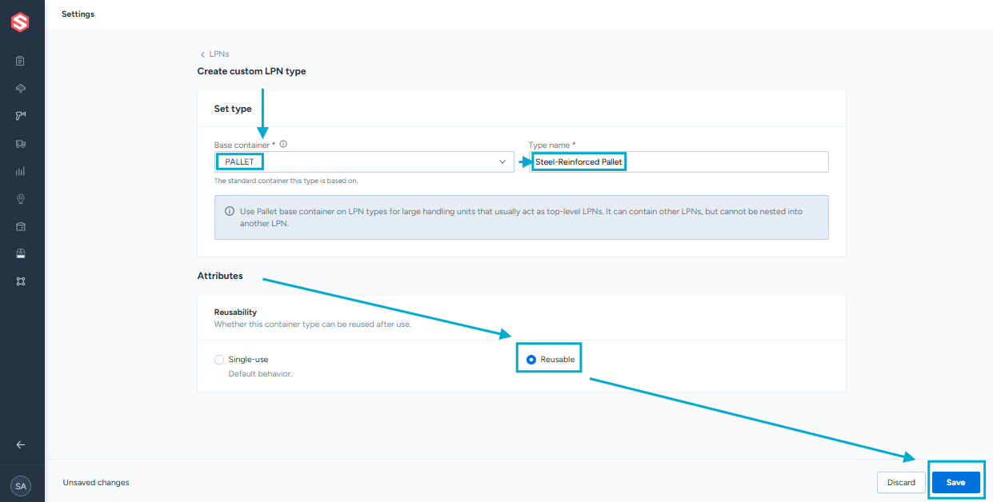993x502 pixels.
Task: Click the Discard button
Action: point(901,483)
